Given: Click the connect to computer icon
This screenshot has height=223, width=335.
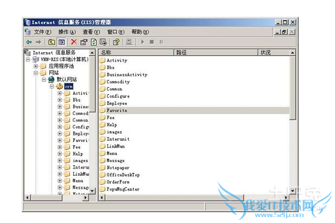Looking at the screenshot, I should [129, 42].
